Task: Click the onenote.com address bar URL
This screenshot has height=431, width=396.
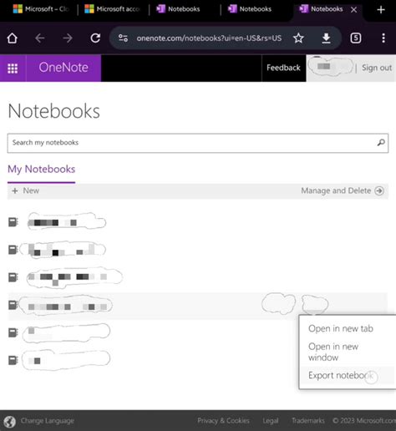Action: tap(209, 38)
